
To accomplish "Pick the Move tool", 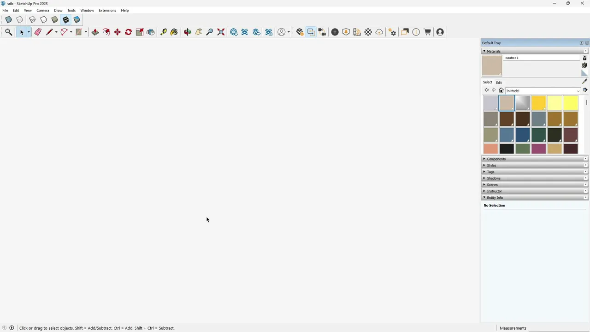I will coord(117,32).
